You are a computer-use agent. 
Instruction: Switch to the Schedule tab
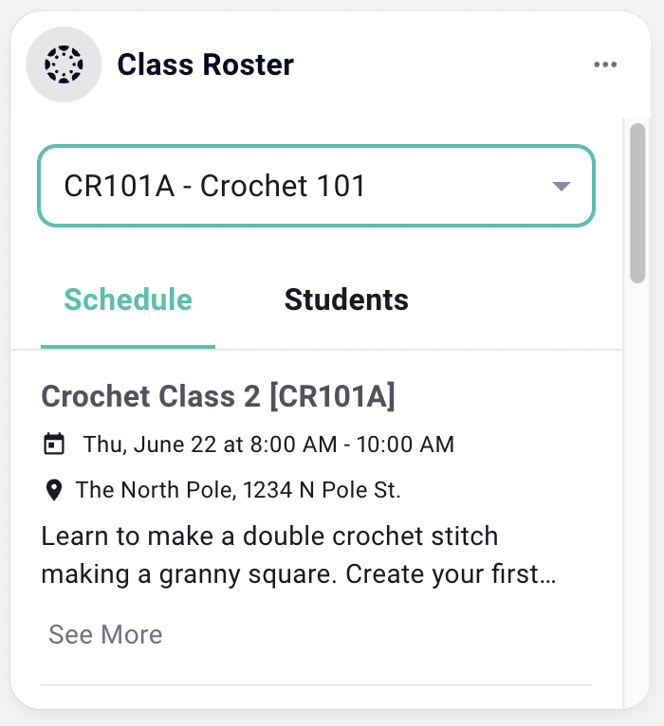coord(128,299)
